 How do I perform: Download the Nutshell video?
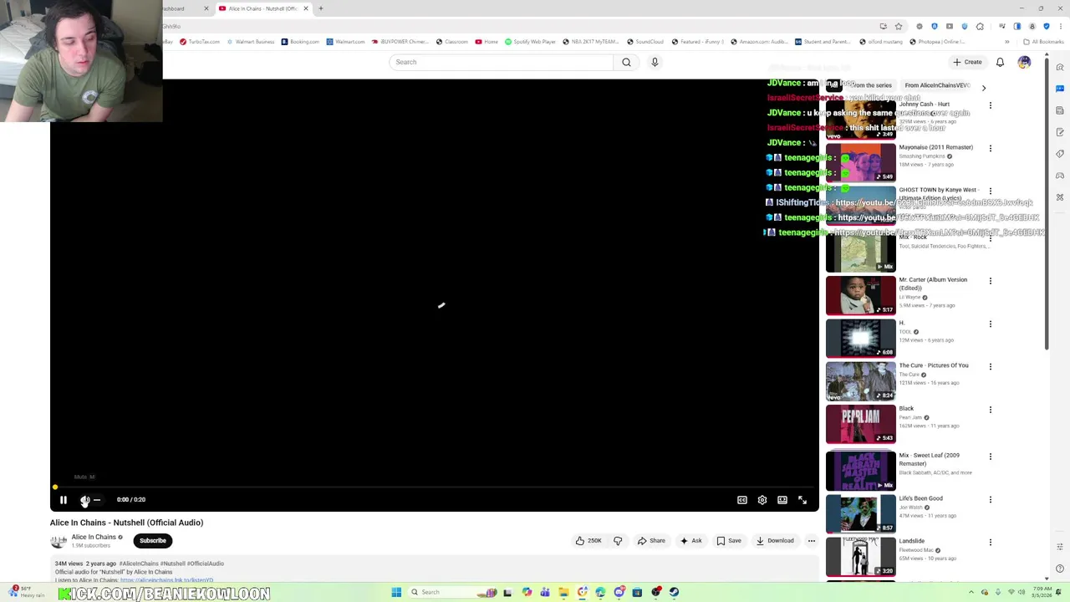(775, 541)
